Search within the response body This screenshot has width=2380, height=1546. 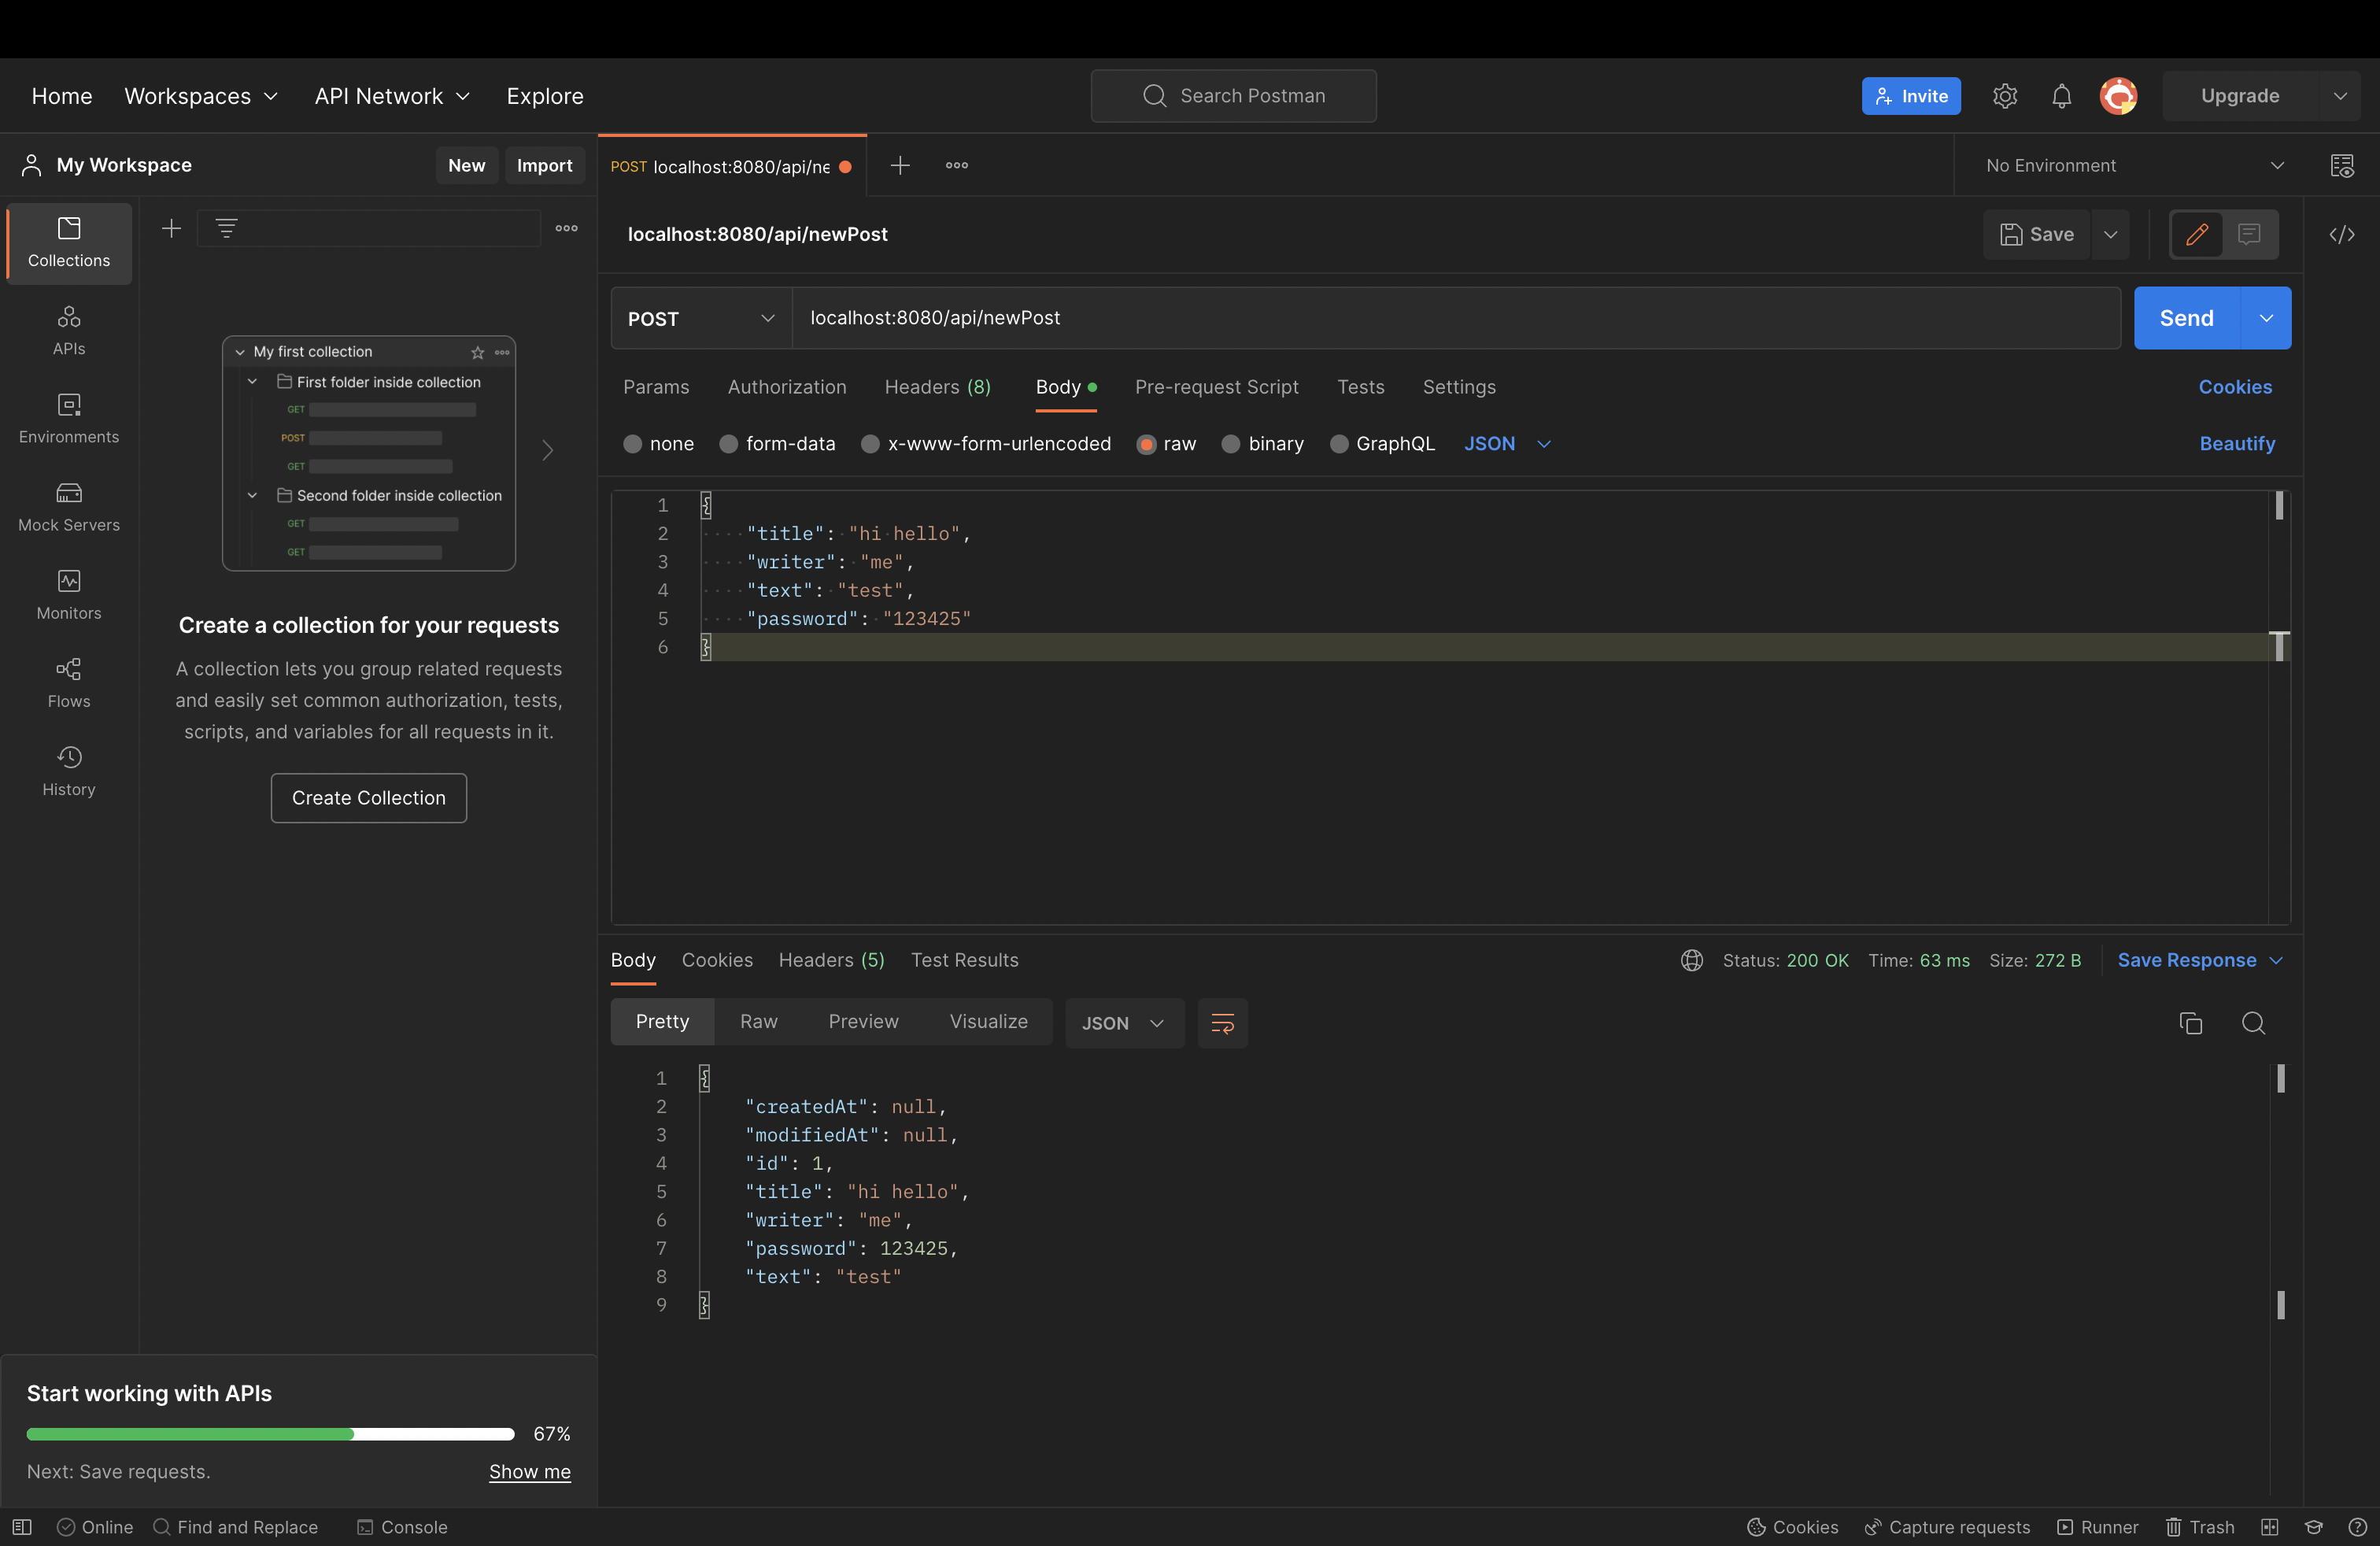[x=2253, y=1023]
